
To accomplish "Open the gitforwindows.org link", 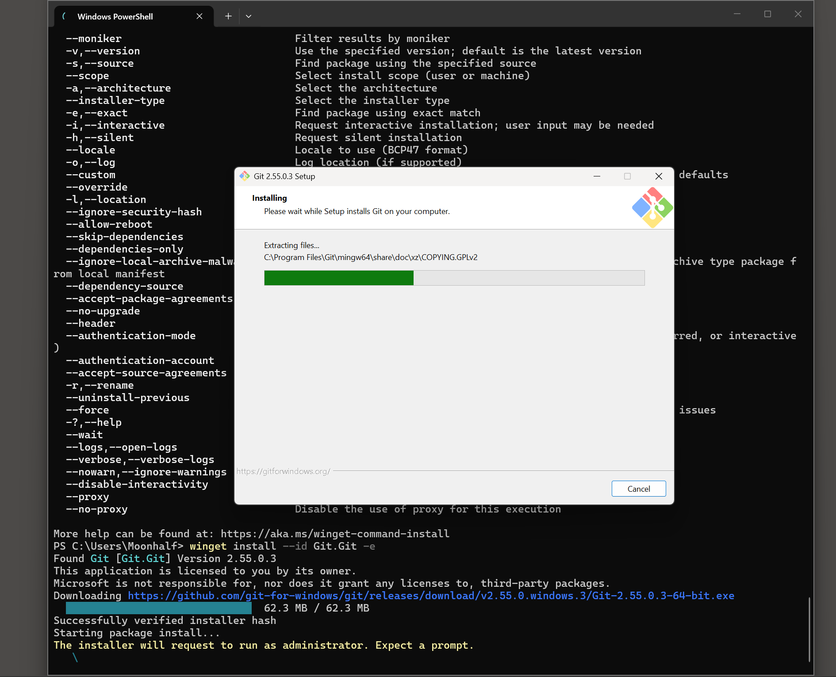I will click(x=283, y=471).
